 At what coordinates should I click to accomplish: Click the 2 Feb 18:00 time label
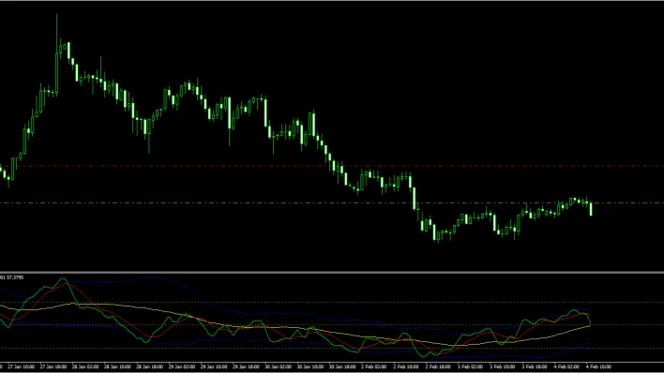(x=438, y=366)
